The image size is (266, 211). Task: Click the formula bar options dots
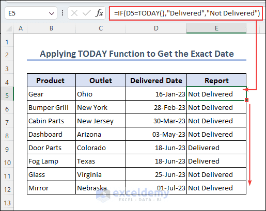(x=62, y=13)
